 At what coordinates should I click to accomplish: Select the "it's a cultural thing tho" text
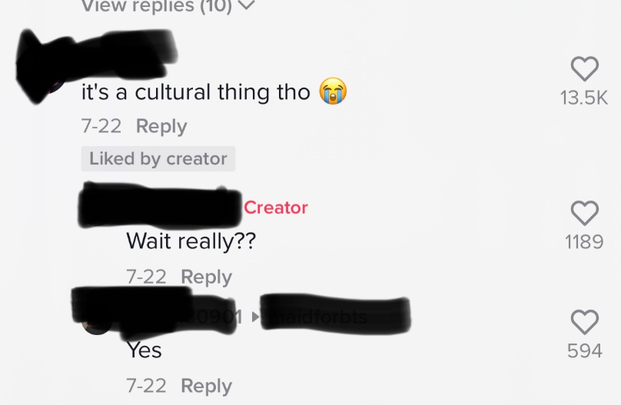[196, 92]
